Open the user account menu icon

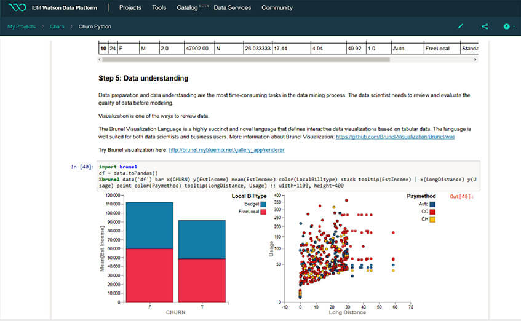(x=507, y=26)
